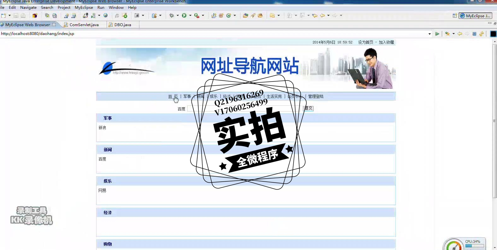Open the File menu
This screenshot has width=497, height=250.
pyautogui.click(x=2, y=7)
